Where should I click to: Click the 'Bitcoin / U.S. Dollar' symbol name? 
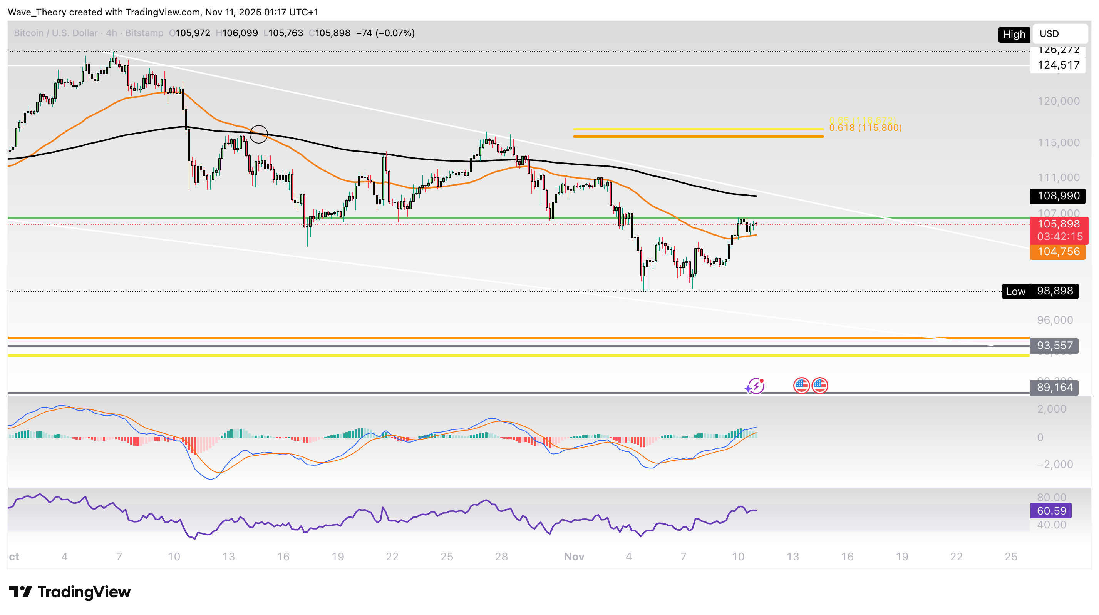[55, 33]
